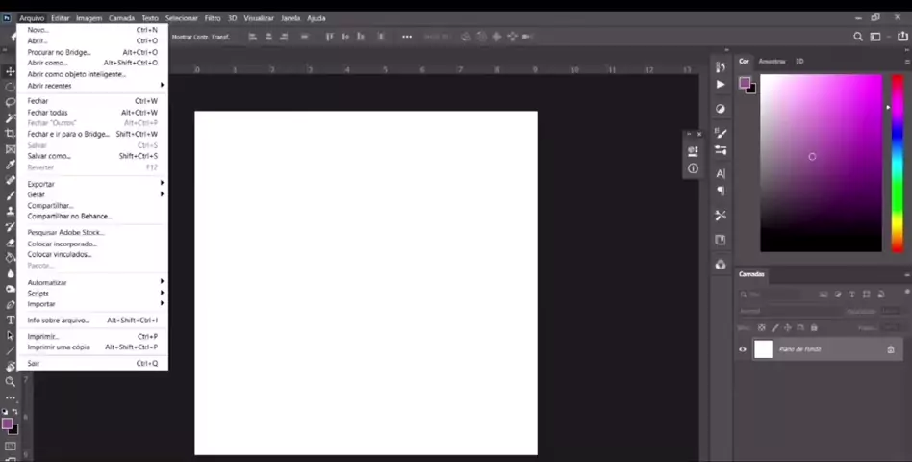Click the Play actions panel icon
This screenshot has height=462, width=912.
(x=721, y=85)
